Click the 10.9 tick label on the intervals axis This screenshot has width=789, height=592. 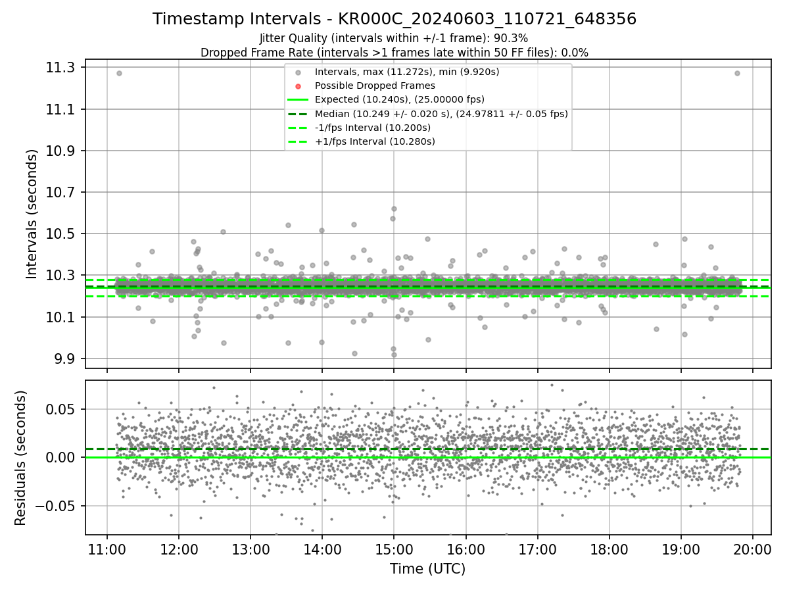[62, 151]
